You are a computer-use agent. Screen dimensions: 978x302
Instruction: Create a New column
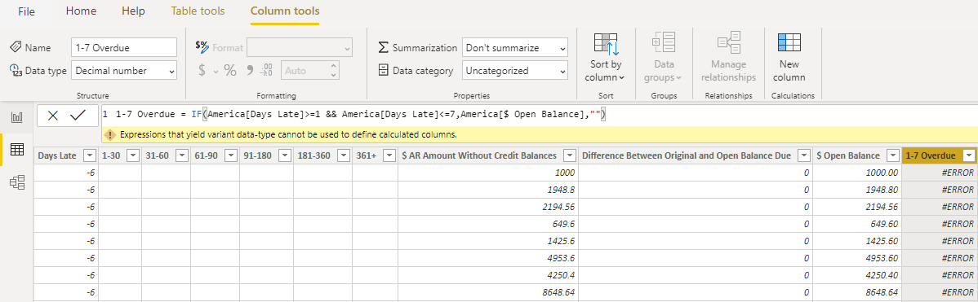pyautogui.click(x=789, y=57)
